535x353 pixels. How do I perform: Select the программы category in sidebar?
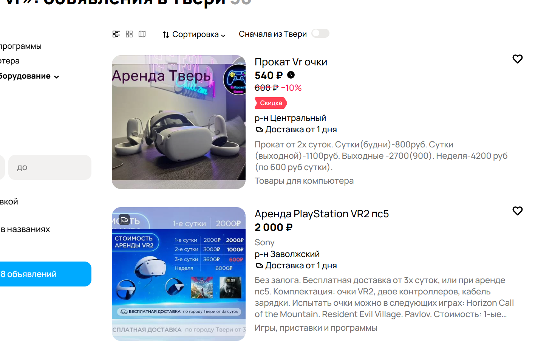tap(21, 46)
